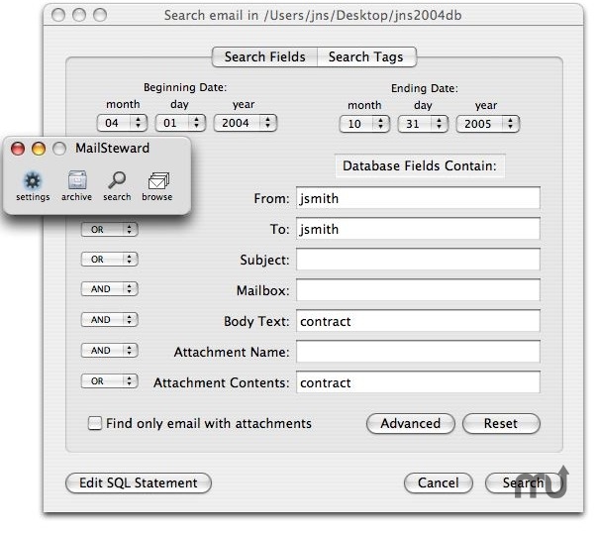Open the Ending Date day dropdown
This screenshot has height=535, width=596.
coord(423,124)
